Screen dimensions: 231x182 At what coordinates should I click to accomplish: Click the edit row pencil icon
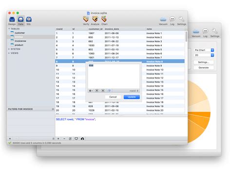click(70, 139)
